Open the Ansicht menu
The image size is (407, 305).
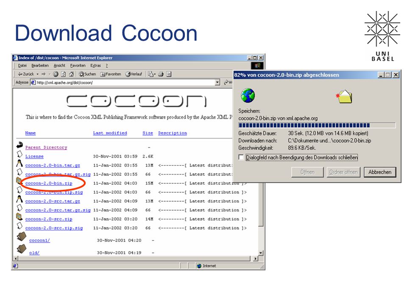pyautogui.click(x=59, y=66)
